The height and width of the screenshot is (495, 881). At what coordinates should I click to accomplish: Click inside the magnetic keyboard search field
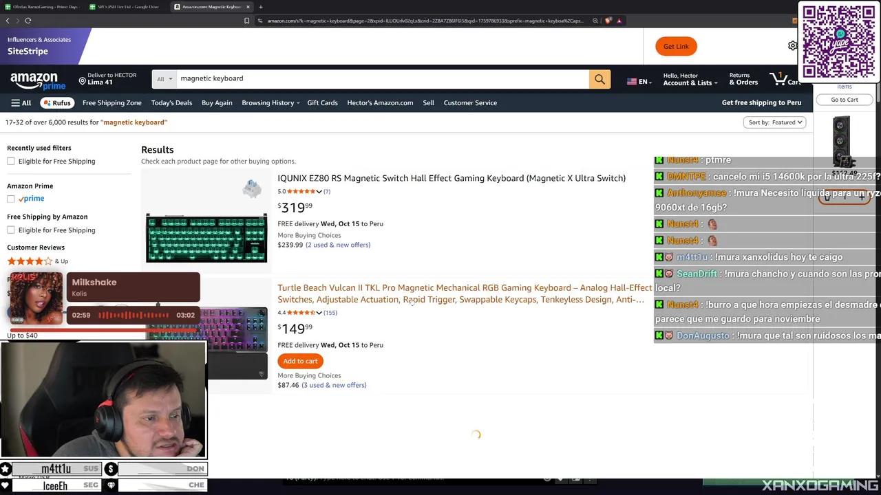click(382, 79)
